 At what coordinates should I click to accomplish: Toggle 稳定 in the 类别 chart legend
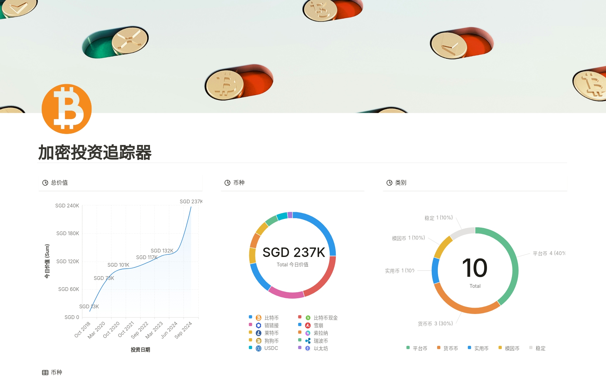click(540, 348)
